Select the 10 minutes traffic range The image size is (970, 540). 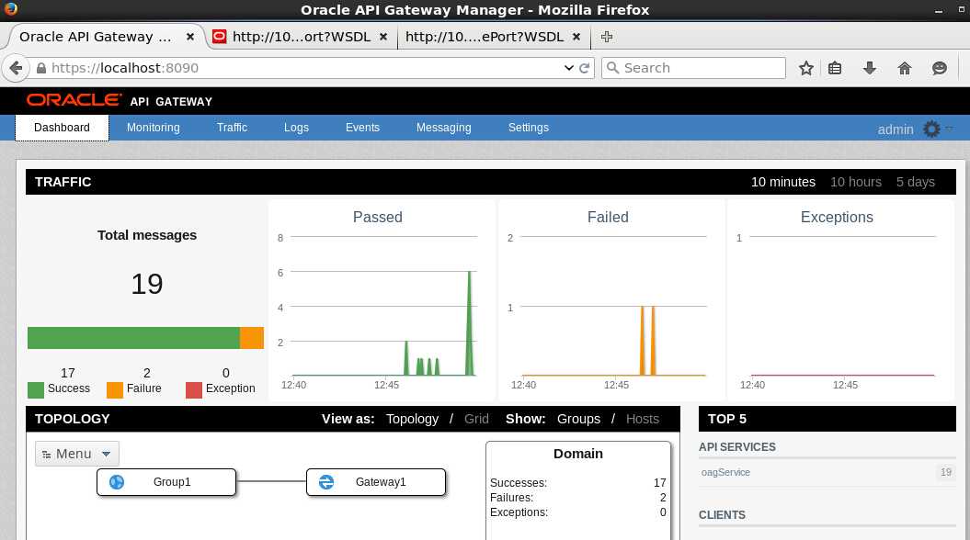(x=783, y=182)
